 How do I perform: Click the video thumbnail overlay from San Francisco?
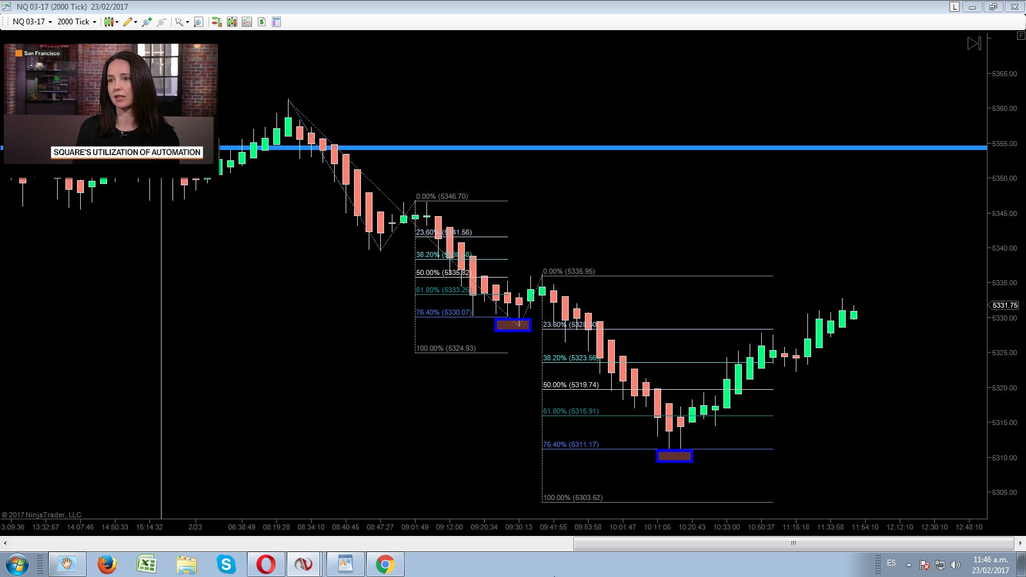pyautogui.click(x=111, y=104)
